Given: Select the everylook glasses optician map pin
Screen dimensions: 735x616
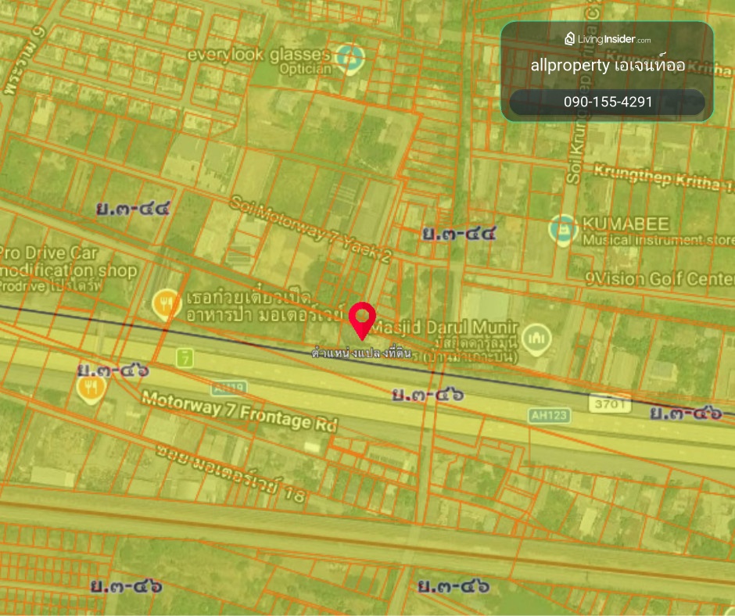Looking at the screenshot, I should [x=350, y=59].
